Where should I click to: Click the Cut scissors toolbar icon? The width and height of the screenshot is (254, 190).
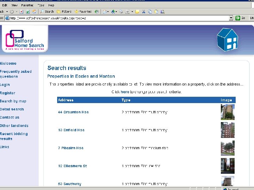tap(144, 12)
